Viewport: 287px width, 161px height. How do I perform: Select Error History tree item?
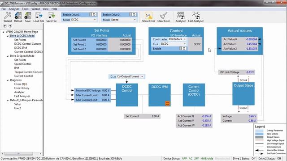point(22,88)
